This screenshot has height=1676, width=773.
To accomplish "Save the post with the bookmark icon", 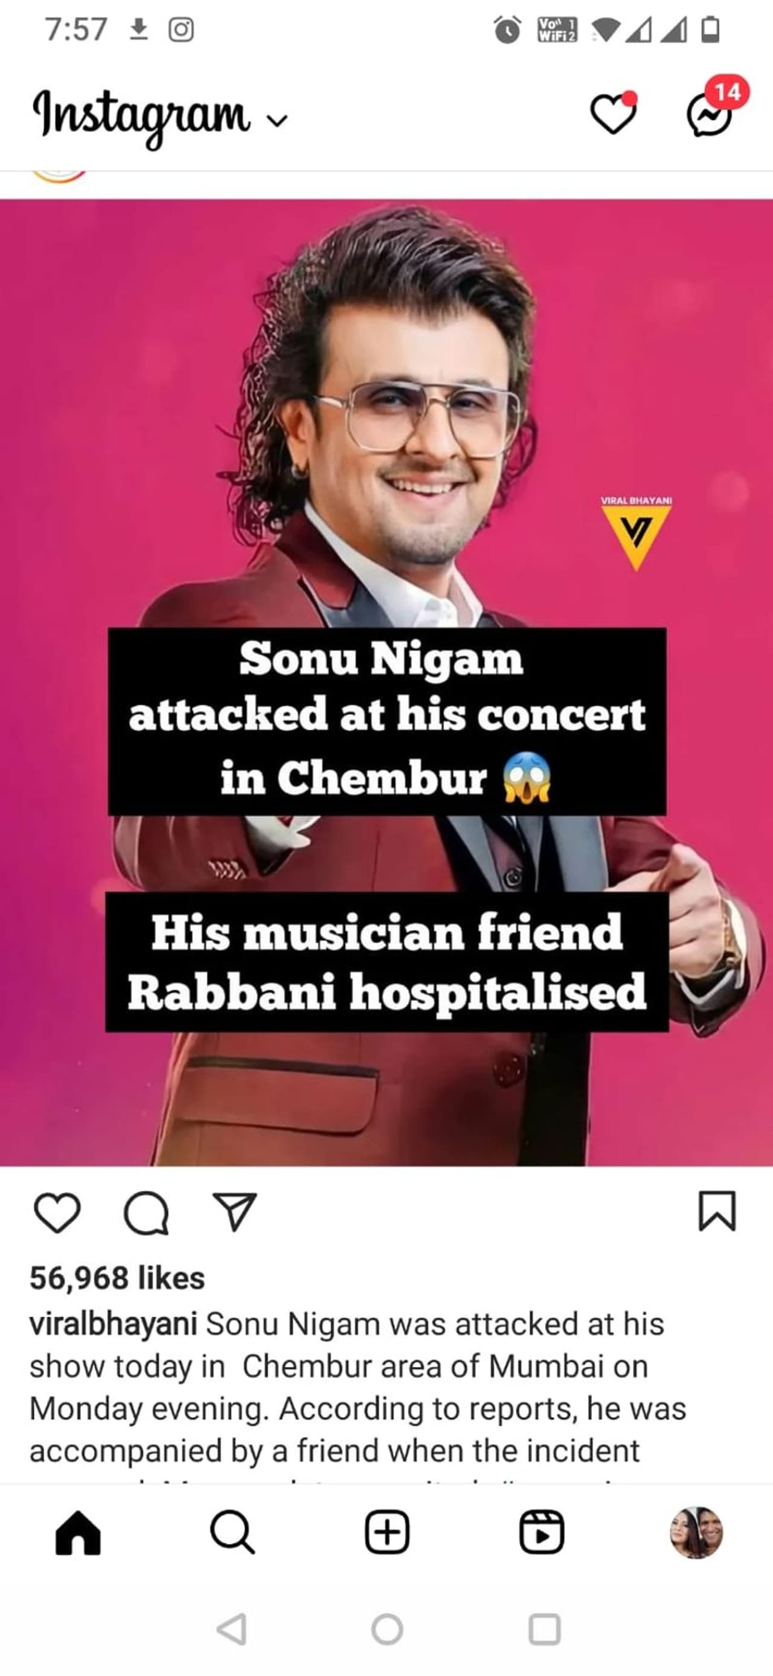I will click(x=717, y=1211).
